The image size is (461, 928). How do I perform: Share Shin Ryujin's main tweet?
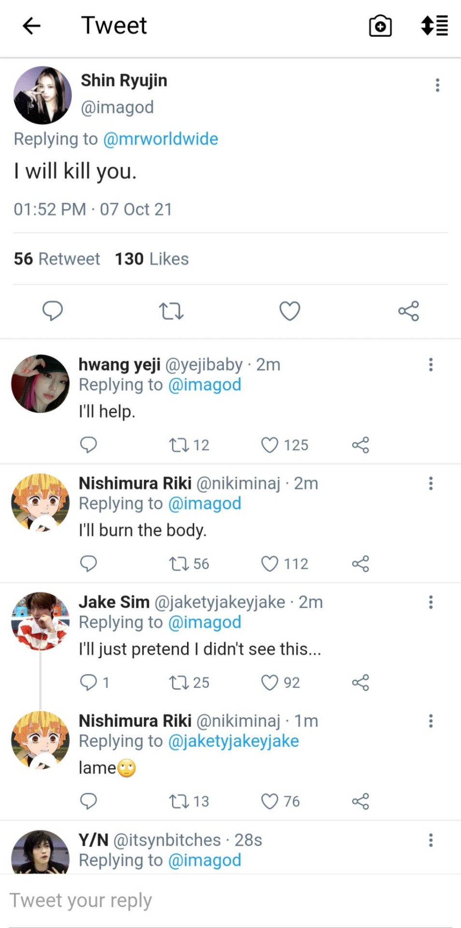[408, 311]
